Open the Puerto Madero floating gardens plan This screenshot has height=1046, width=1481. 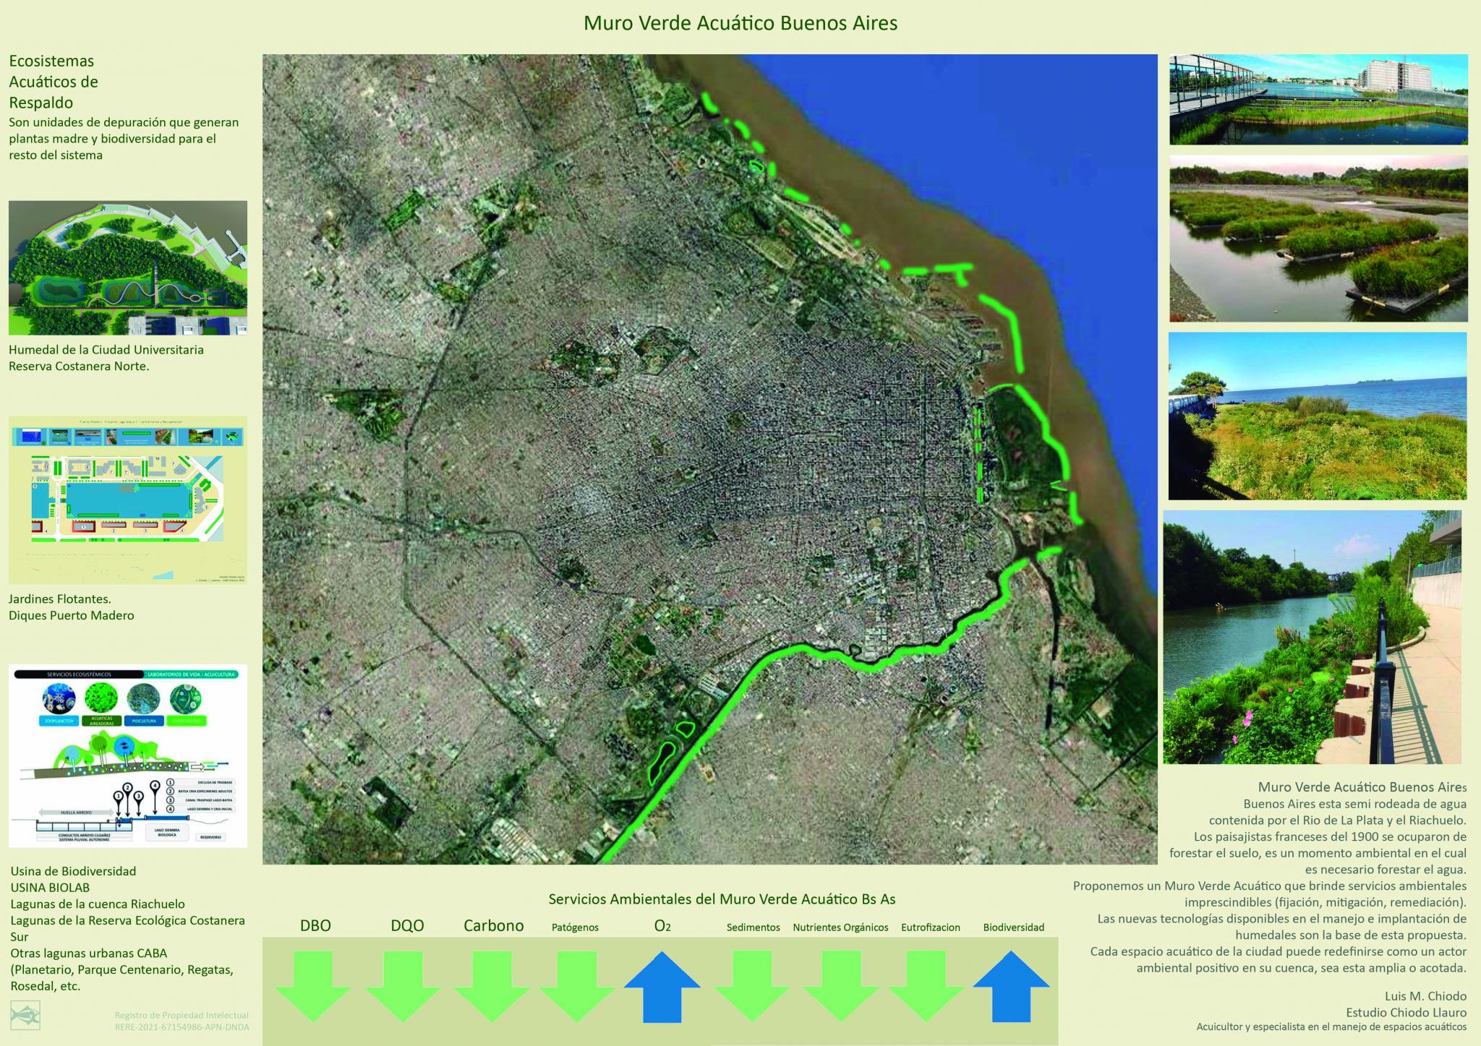[x=128, y=500]
